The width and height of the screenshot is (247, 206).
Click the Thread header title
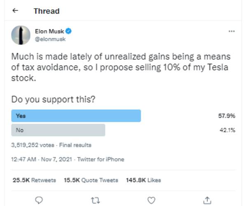click(x=47, y=11)
